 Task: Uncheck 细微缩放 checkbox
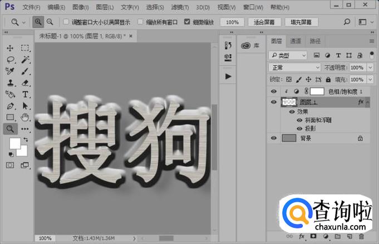pyautogui.click(x=187, y=22)
